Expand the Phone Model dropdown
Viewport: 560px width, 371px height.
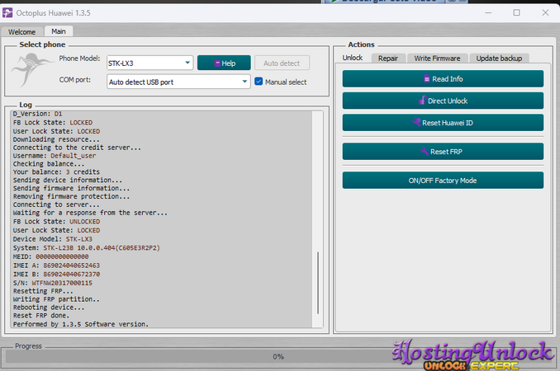188,63
